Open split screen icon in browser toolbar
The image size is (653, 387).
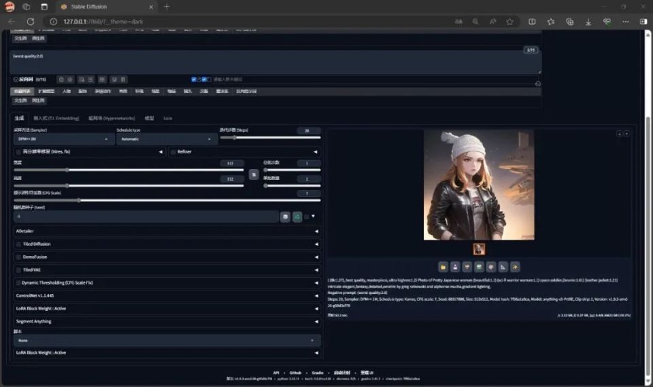tap(532, 22)
